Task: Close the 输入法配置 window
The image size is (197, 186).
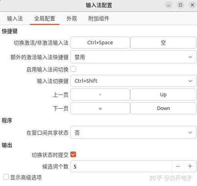Action: coord(193,5)
